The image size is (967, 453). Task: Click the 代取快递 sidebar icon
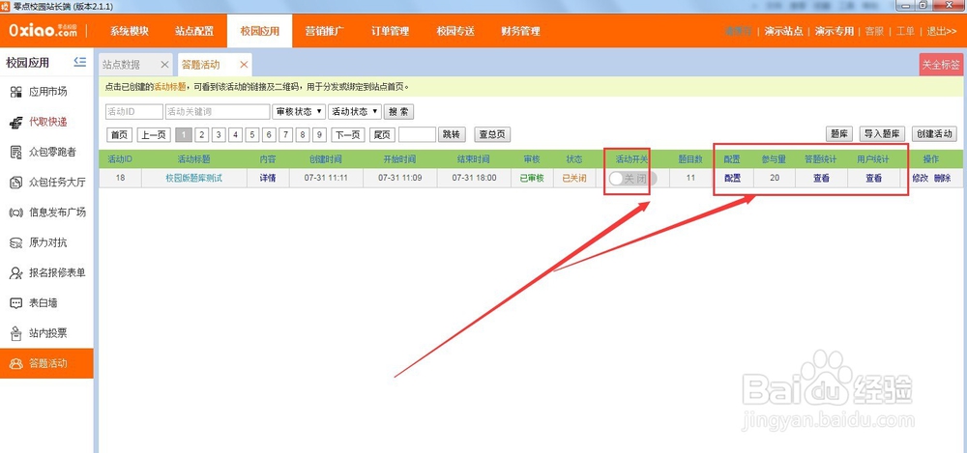pyautogui.click(x=16, y=123)
